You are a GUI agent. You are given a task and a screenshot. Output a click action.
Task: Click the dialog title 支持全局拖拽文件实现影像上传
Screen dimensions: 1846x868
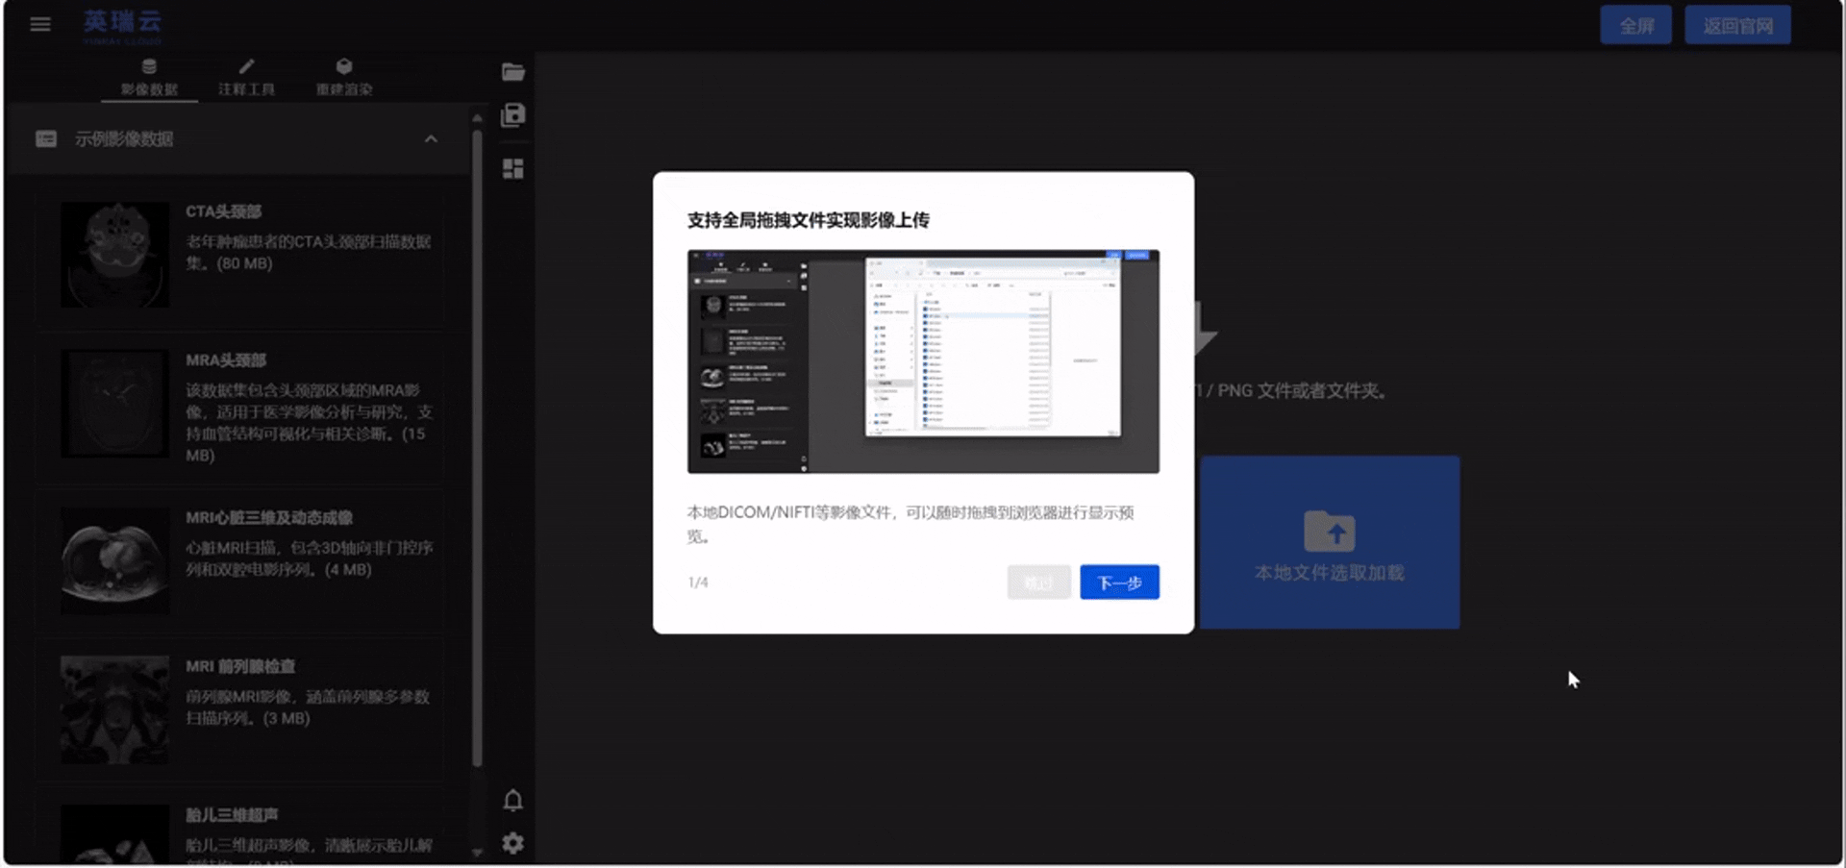[808, 220]
